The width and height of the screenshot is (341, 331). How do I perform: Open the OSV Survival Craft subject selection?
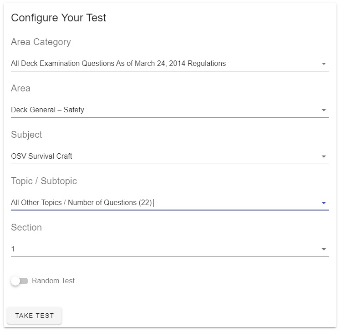coord(170,156)
